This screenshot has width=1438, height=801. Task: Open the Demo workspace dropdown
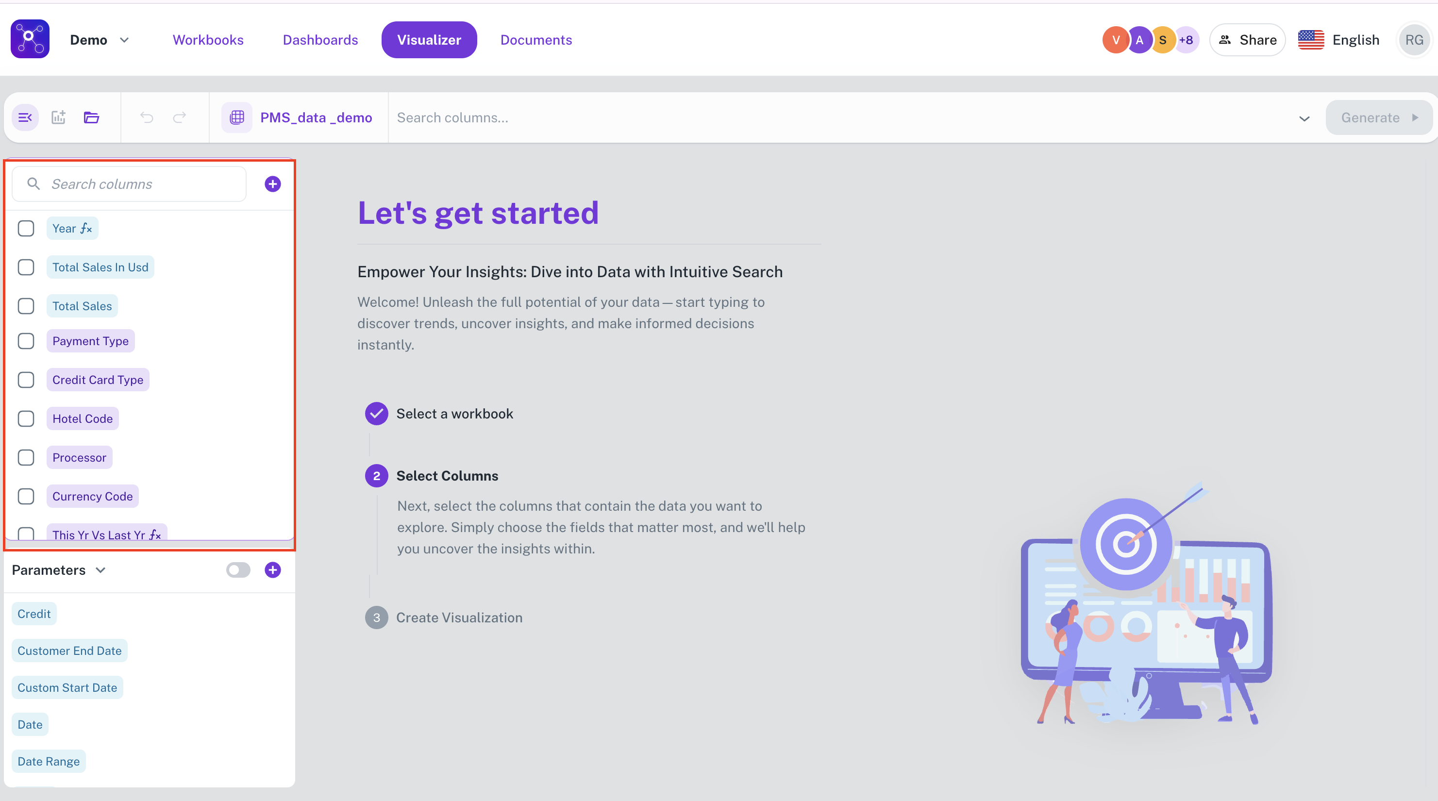(x=100, y=40)
